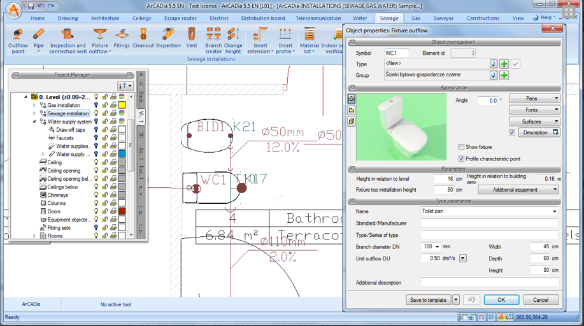Expand the Gas installation tree node
This screenshot has height=326, width=584.
[x=34, y=105]
